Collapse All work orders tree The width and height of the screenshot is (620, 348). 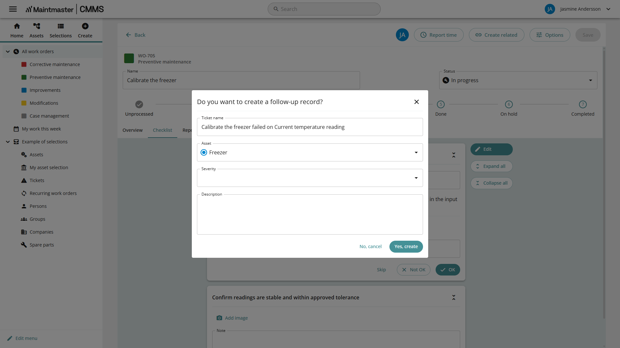pyautogui.click(x=8, y=52)
